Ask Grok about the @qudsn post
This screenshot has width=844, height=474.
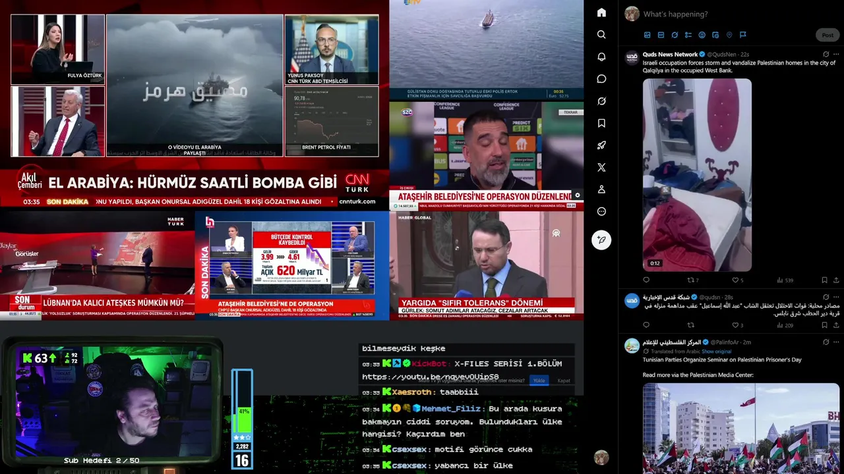click(x=826, y=297)
